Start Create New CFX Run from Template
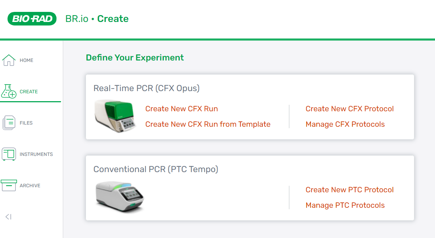Viewport: 435px width, 238px height. (x=208, y=124)
